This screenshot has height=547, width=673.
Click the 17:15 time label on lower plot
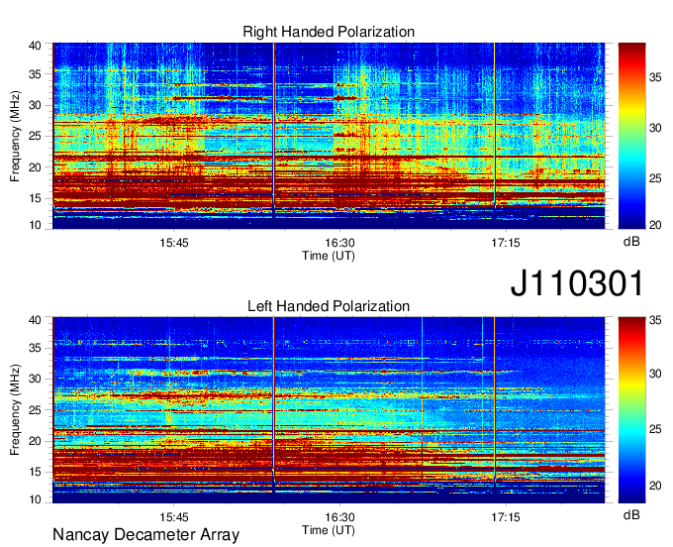[x=506, y=517]
